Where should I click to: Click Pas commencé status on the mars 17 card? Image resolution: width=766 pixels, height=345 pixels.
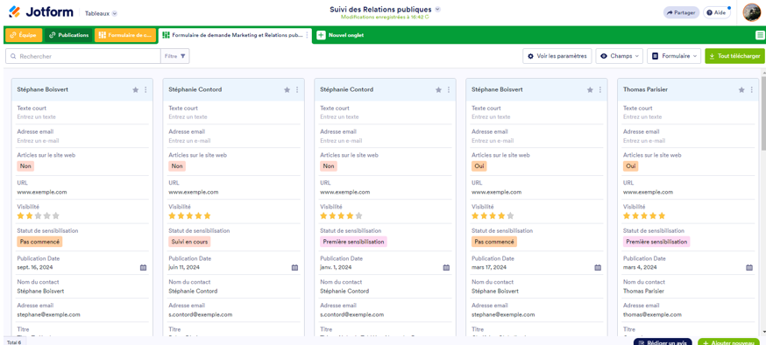point(494,242)
